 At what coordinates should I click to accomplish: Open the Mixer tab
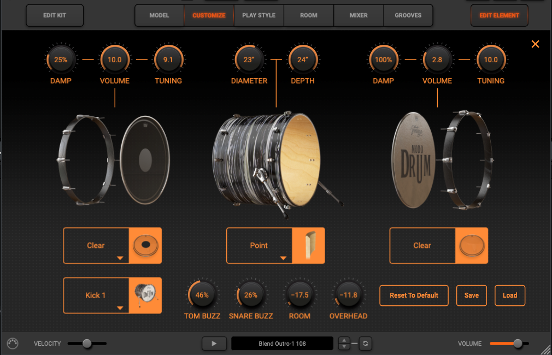tap(359, 15)
